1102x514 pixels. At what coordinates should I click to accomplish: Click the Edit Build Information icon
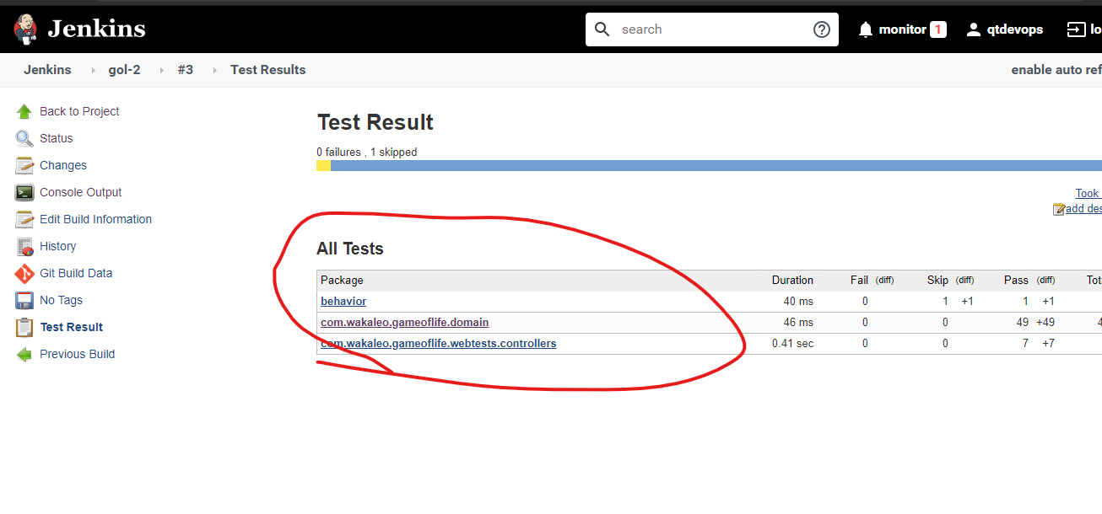coord(24,219)
